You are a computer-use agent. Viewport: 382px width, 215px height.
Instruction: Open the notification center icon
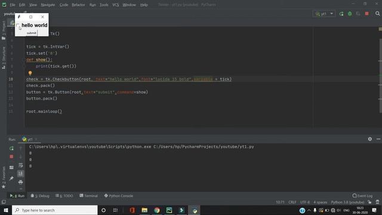(374, 210)
